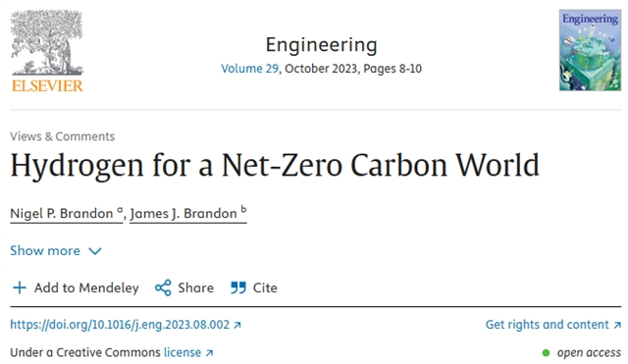Open the Volume 29 link

(x=250, y=69)
